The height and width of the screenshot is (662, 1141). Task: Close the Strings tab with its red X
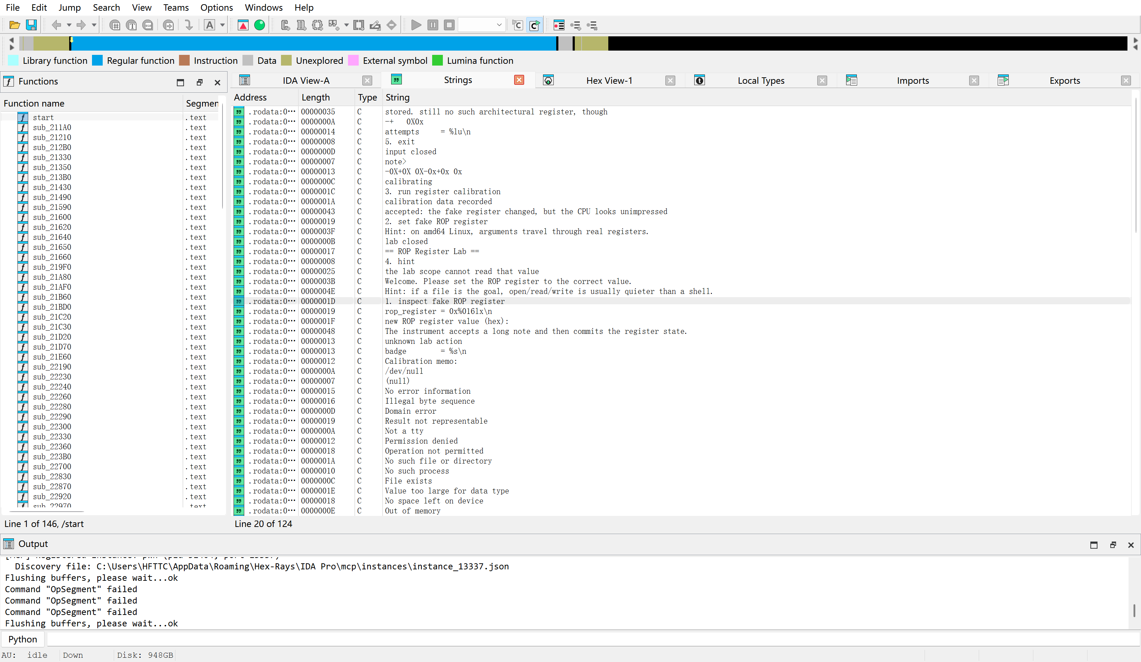[519, 80]
